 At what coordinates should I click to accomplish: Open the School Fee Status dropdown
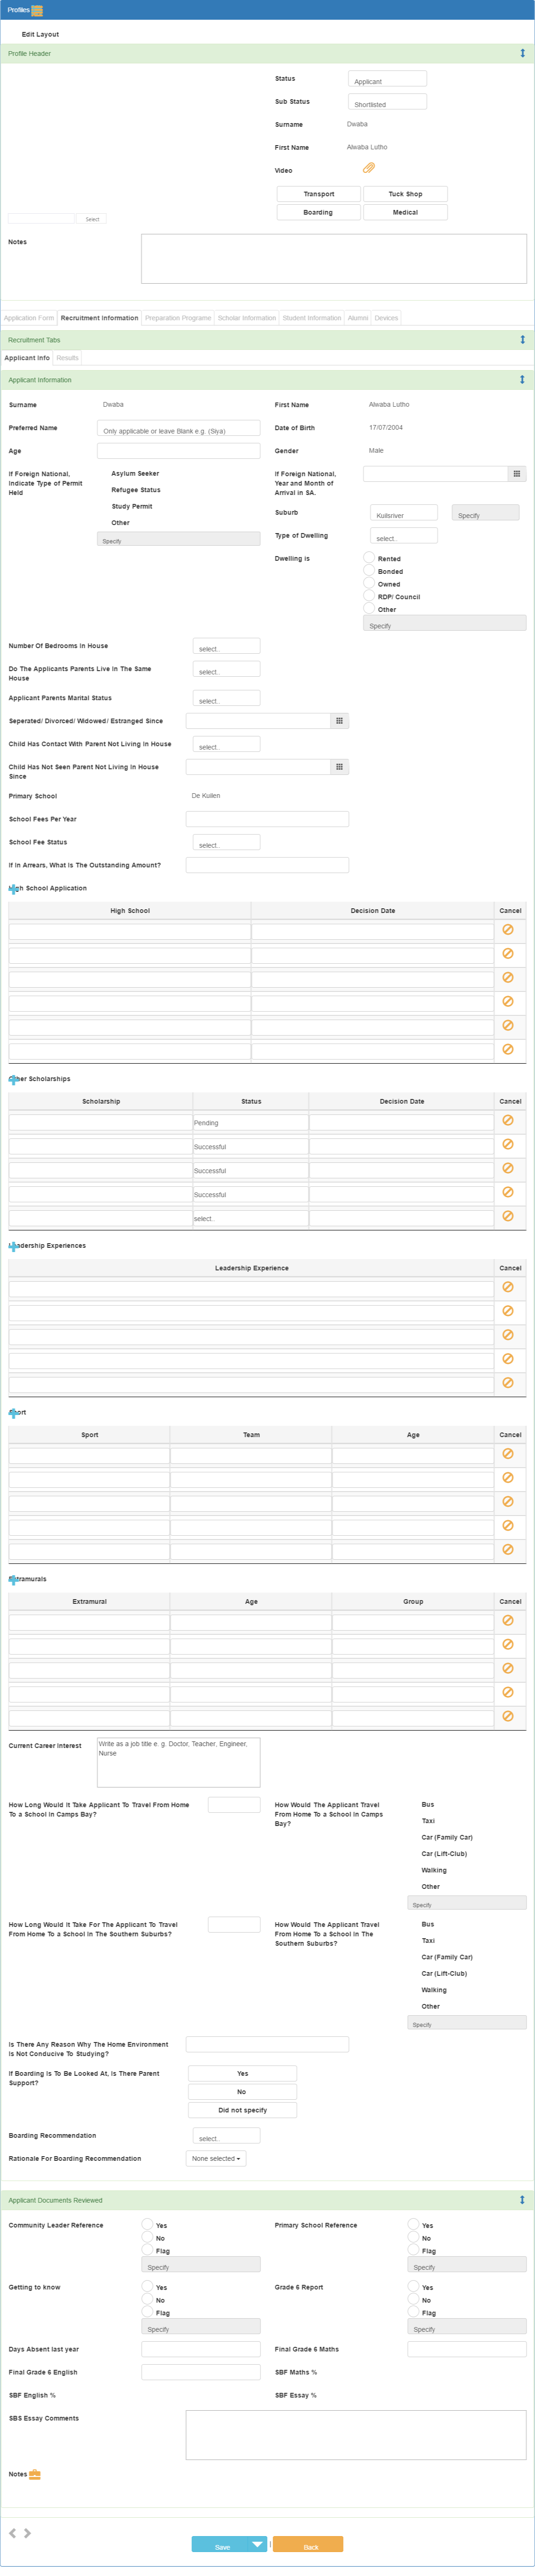pos(226,842)
